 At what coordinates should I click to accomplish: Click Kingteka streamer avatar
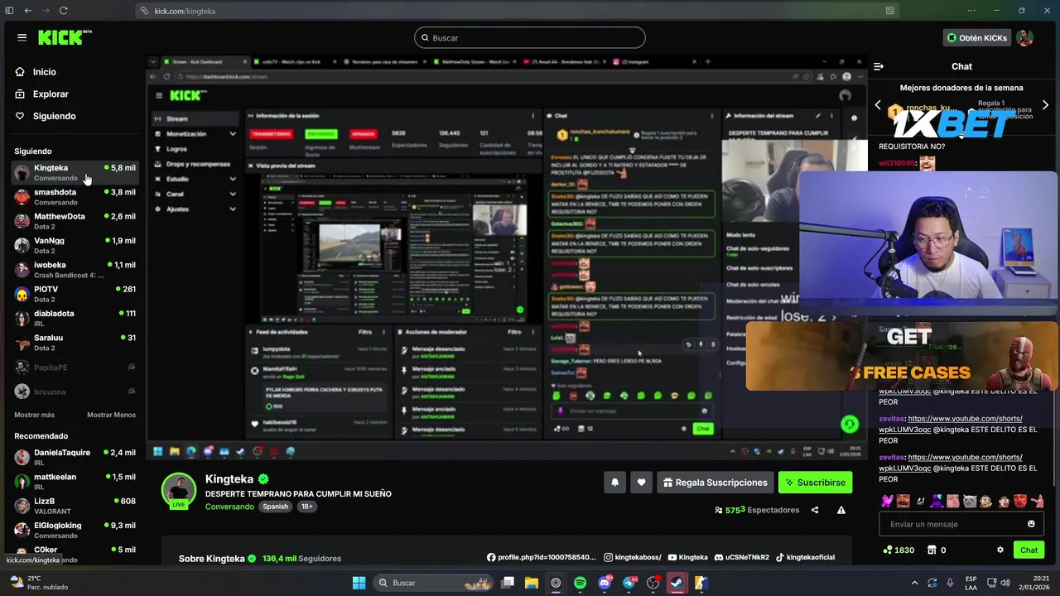[178, 490]
